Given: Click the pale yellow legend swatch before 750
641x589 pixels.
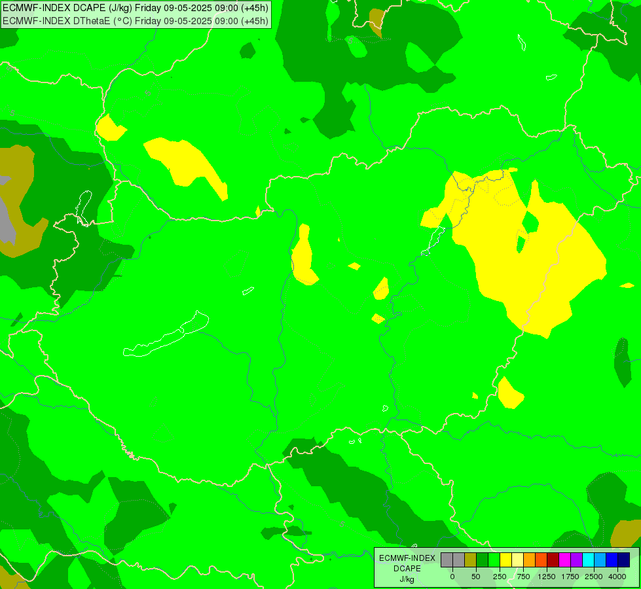Looking at the screenshot, I should coord(517,560).
